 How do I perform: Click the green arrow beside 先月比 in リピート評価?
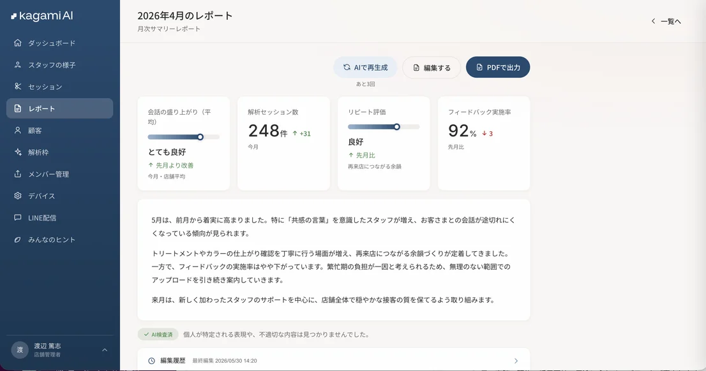tap(350, 155)
